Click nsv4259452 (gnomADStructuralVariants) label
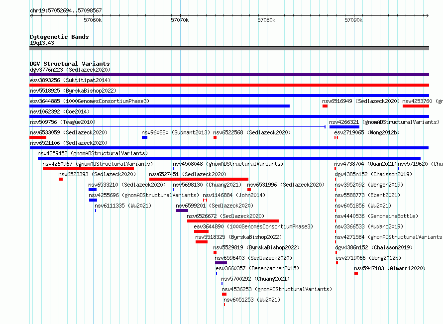Screen dimensions: 443x324 [93, 153]
